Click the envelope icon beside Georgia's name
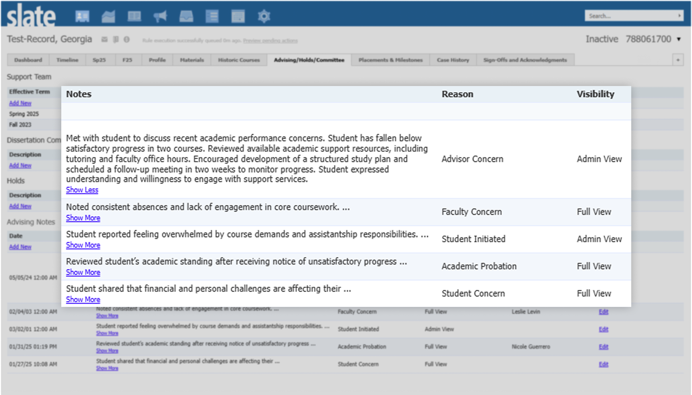 pyautogui.click(x=105, y=40)
